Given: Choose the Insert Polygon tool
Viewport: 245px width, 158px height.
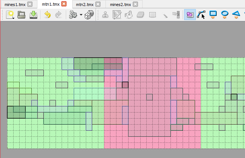Looking at the screenshot, I should pos(236,15).
